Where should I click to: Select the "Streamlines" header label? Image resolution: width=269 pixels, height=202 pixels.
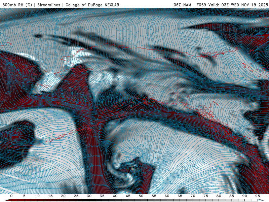coord(49,5)
